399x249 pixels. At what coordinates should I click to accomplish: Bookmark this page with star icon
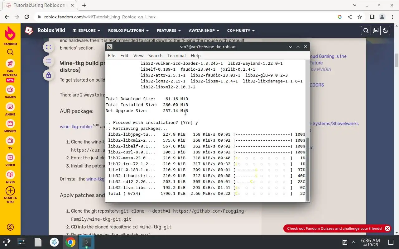coord(360,17)
